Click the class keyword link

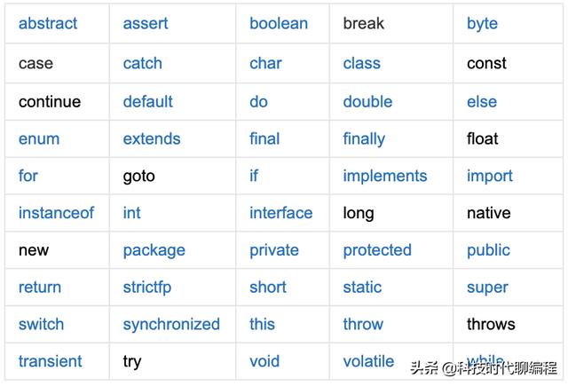click(x=361, y=63)
